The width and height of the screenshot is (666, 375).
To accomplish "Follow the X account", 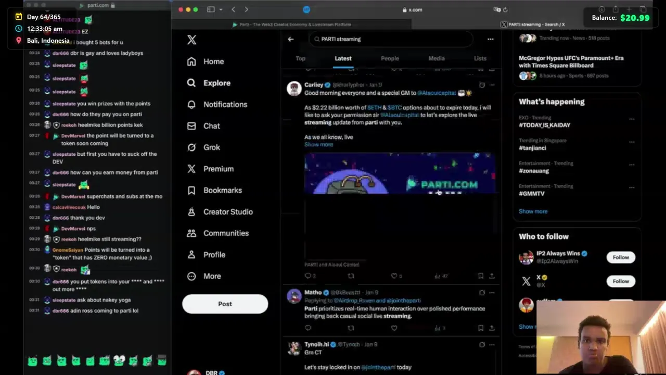I will click(621, 281).
